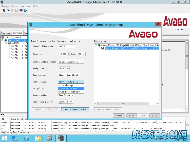Click the Capacity value field
The height and width of the screenshot is (142, 190).
pos(63,54)
